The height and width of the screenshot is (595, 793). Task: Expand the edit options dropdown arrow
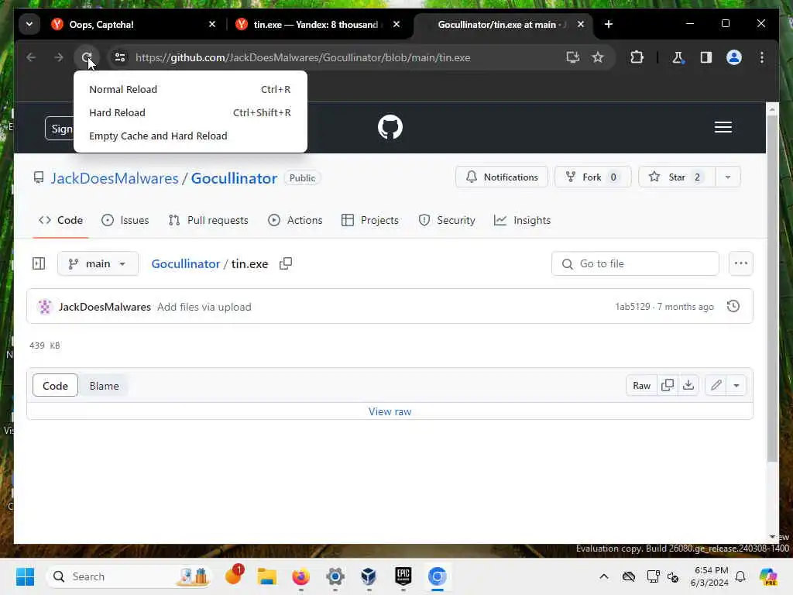pos(736,386)
